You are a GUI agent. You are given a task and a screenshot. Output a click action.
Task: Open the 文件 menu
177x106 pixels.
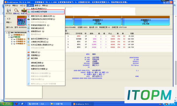pos(7,6)
